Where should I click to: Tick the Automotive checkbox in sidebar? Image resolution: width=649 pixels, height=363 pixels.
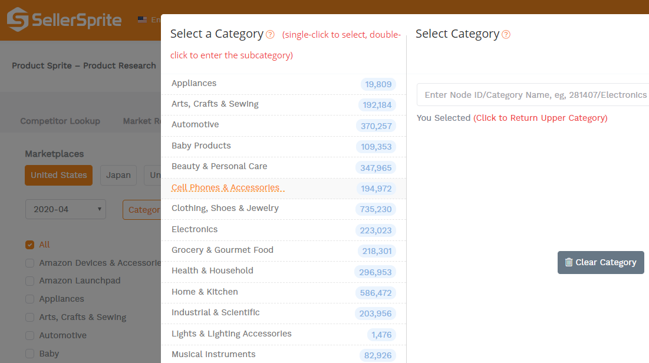tap(30, 335)
